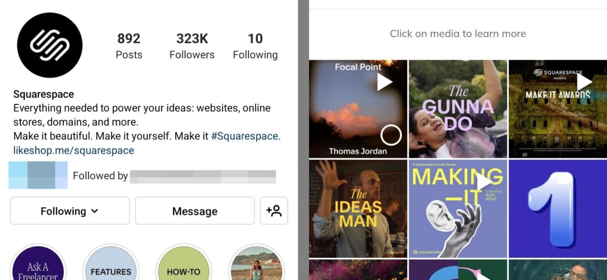Open the HOW-TO story highlight

click(x=183, y=263)
